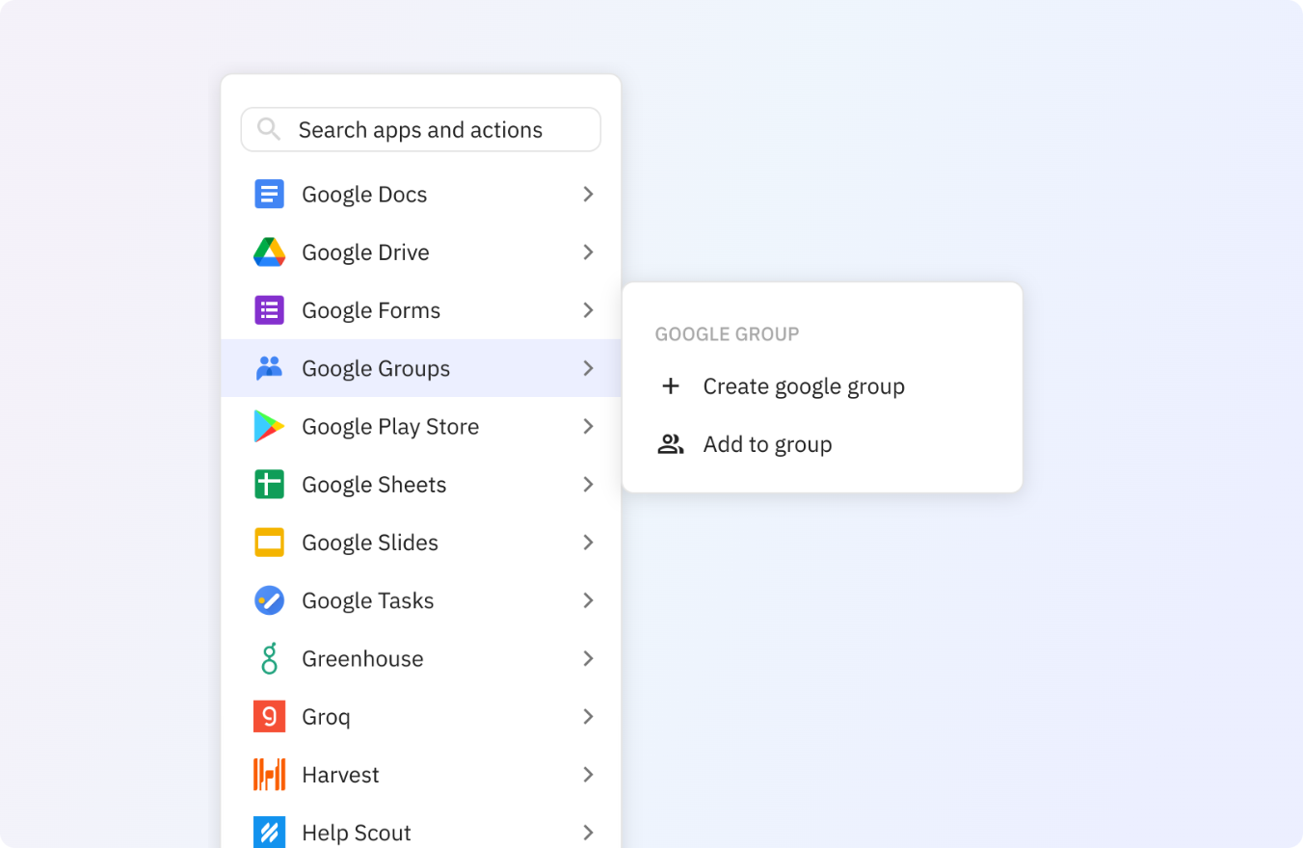Select the Help Scout label

[x=357, y=833]
